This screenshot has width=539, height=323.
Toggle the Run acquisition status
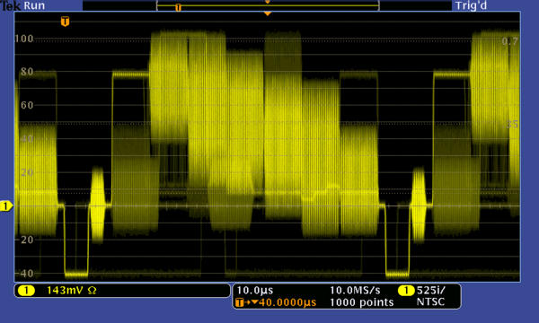34,5
